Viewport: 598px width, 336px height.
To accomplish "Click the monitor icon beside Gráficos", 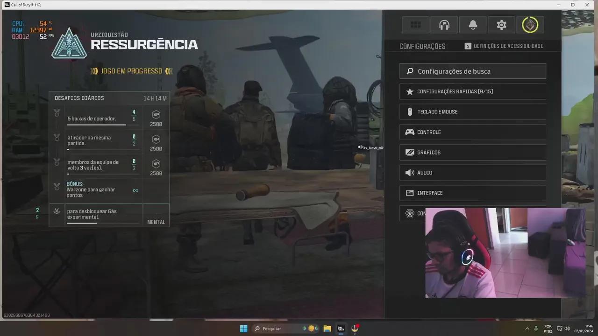I will (x=410, y=153).
